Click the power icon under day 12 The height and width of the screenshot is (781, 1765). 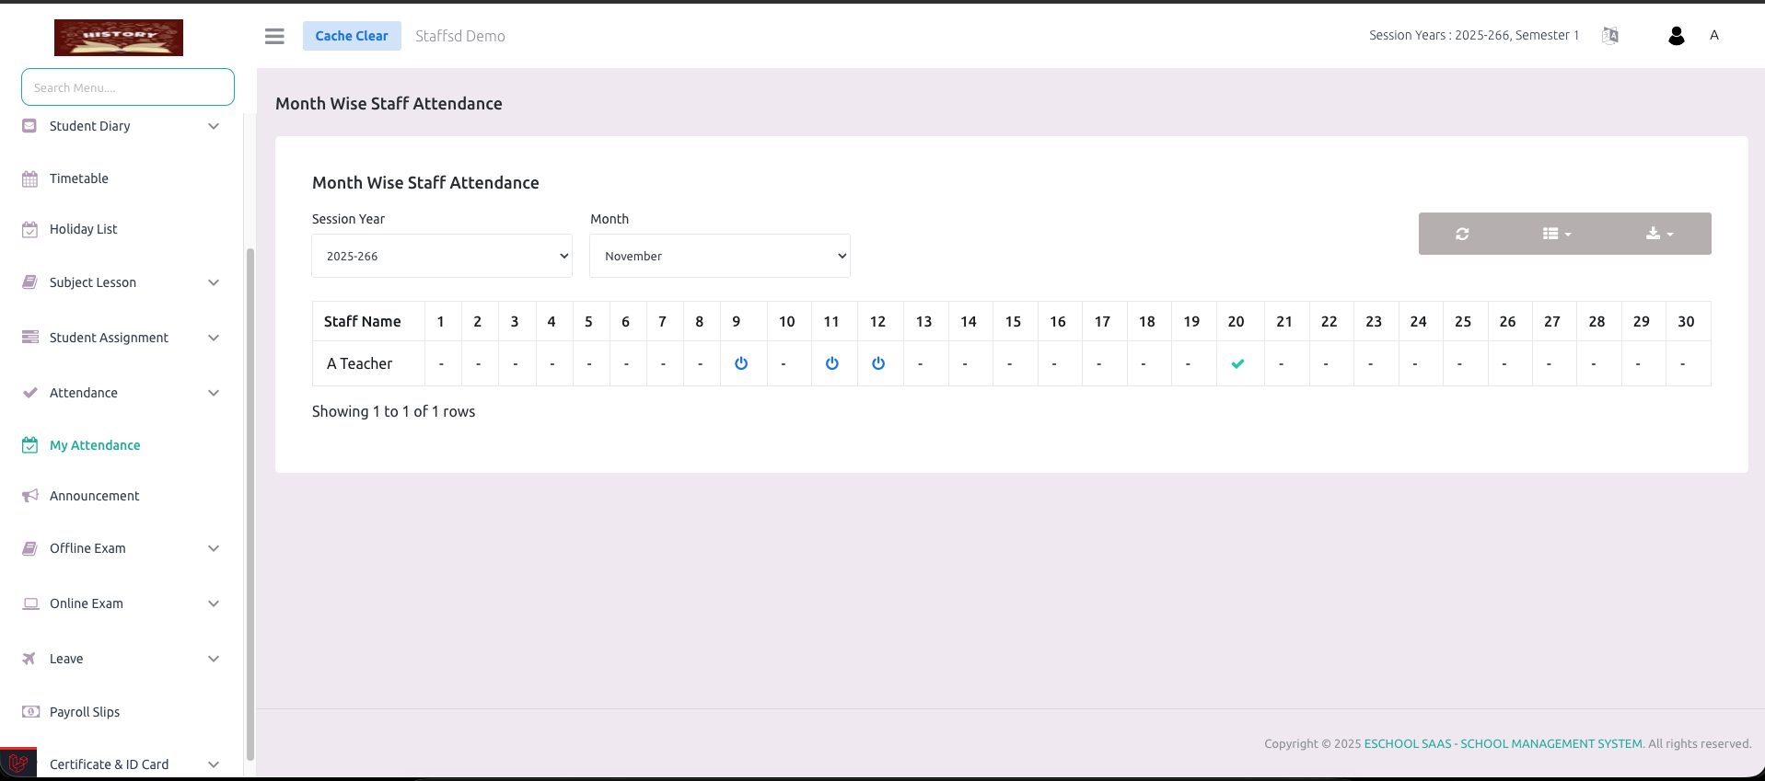[x=878, y=363]
